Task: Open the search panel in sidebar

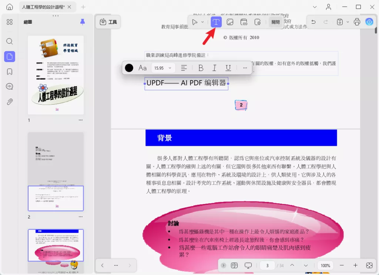Action: pos(10,41)
